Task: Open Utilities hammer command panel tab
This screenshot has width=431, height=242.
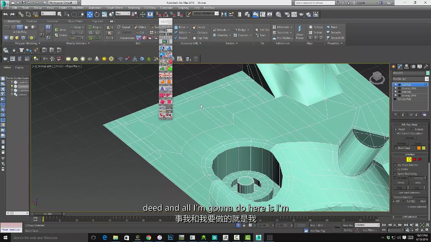Action: coord(426,67)
